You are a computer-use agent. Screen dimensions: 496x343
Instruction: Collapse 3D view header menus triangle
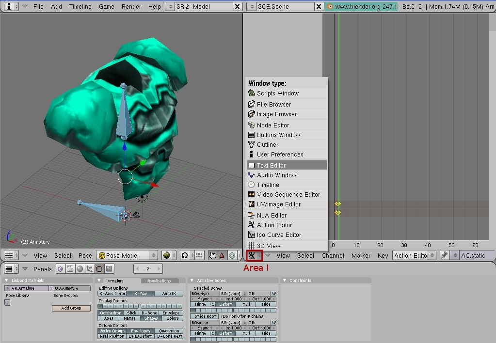tap(25, 255)
